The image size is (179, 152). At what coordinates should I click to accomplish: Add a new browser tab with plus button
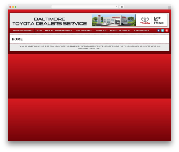(x=170, y=8)
